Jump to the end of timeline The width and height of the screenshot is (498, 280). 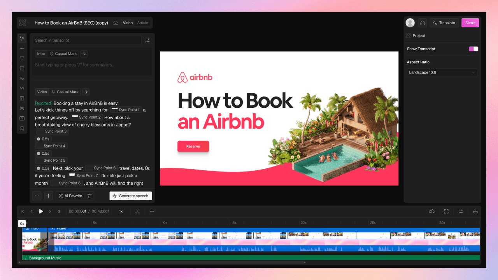tap(59, 211)
